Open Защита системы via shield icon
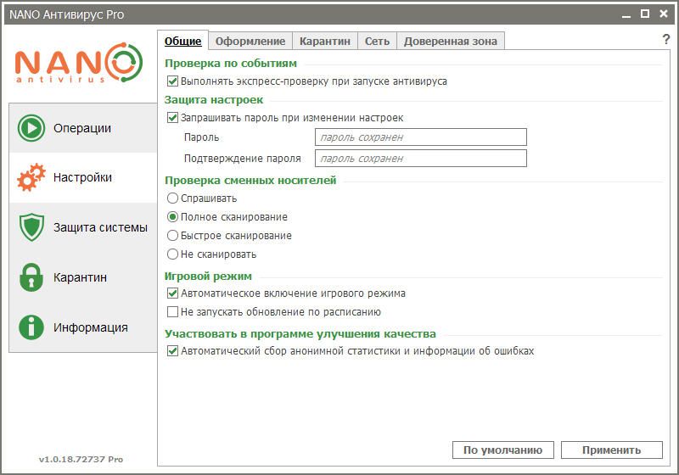679x475 pixels. point(31,227)
